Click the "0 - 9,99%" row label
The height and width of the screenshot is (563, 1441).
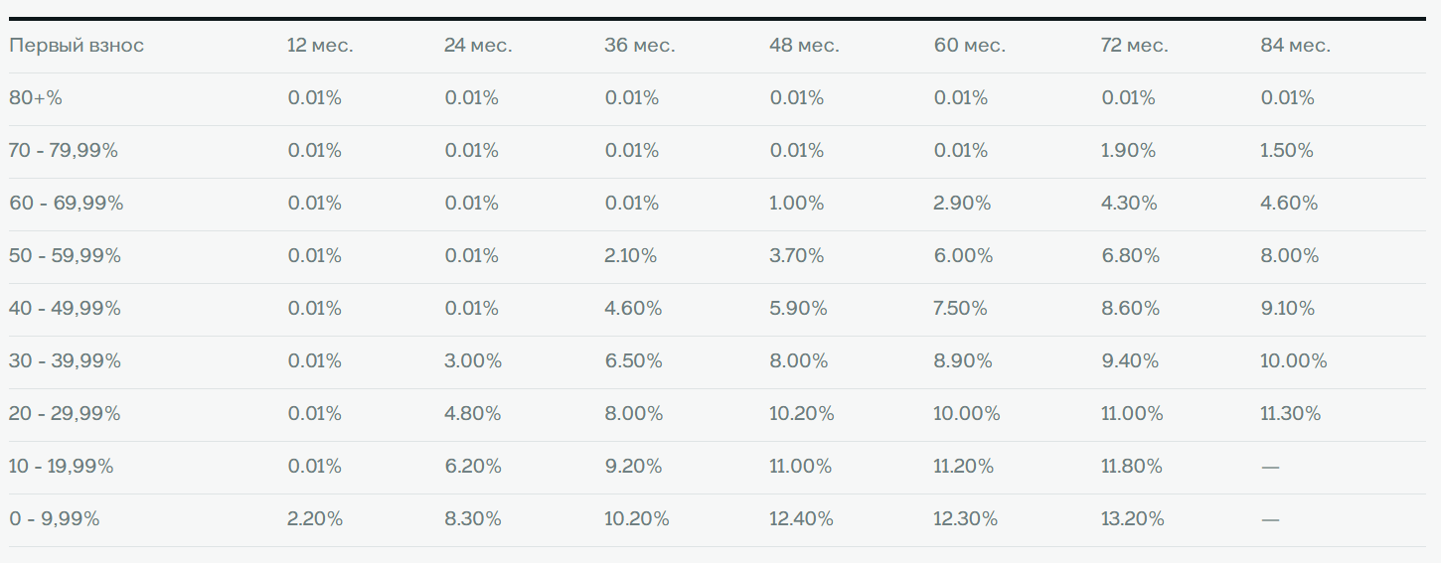tap(55, 519)
